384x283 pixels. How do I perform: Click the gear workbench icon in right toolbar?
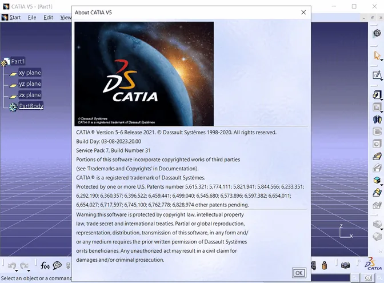coord(377,33)
